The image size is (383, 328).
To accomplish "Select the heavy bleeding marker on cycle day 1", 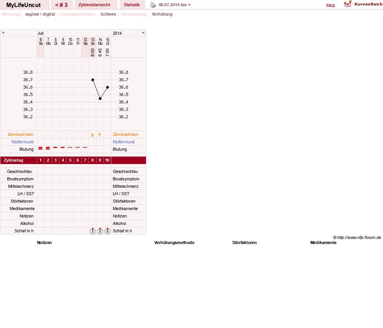I will (41, 148).
